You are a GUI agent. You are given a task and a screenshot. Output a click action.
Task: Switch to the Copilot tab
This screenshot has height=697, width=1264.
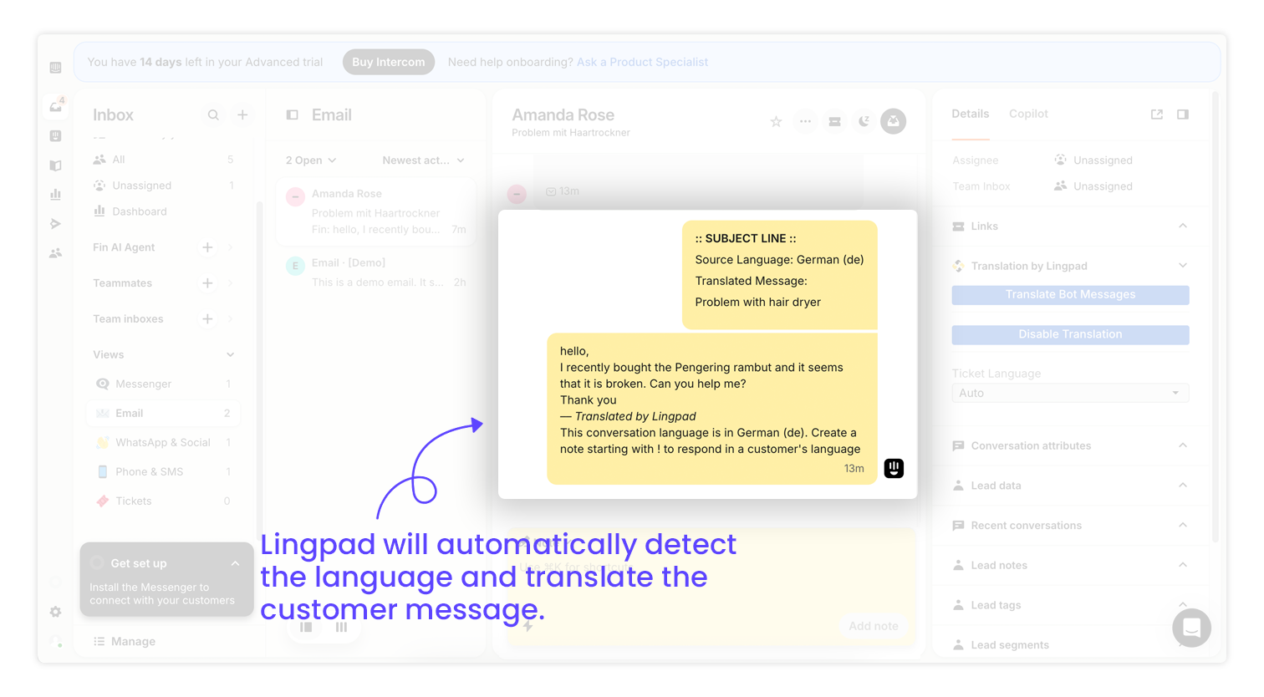click(x=1028, y=114)
